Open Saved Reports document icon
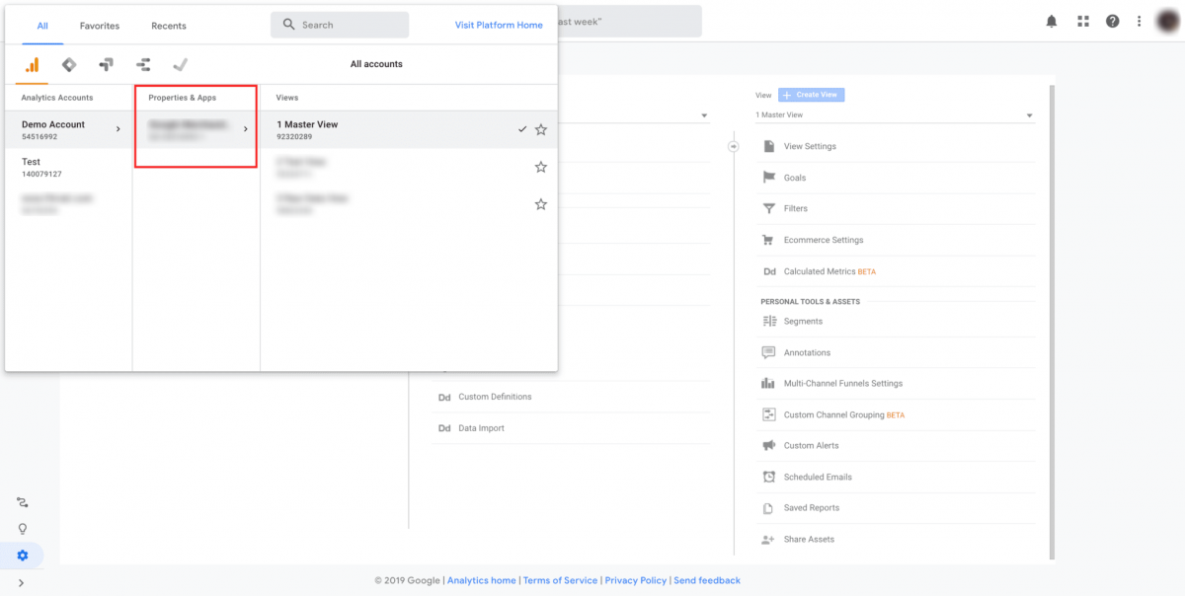Image resolution: width=1185 pixels, height=596 pixels. click(x=768, y=508)
